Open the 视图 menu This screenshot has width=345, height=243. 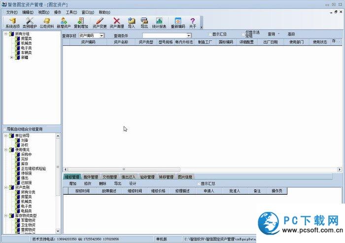click(43, 12)
